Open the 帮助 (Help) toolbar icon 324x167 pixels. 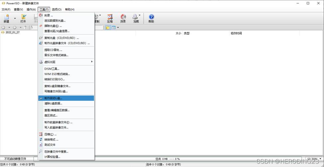(x=151, y=19)
